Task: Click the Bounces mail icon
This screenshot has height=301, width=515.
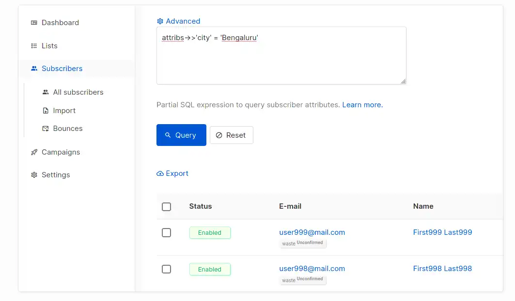Action: tap(46, 129)
